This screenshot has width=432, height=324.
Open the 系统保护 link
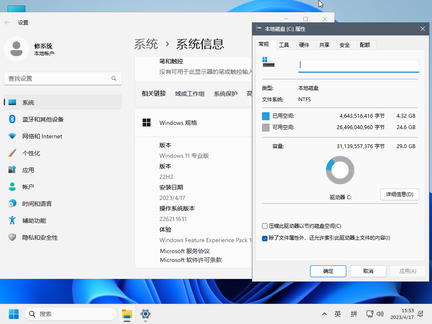[225, 94]
